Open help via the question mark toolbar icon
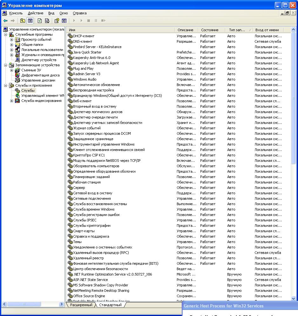This screenshot has width=298, height=316. point(57,21)
